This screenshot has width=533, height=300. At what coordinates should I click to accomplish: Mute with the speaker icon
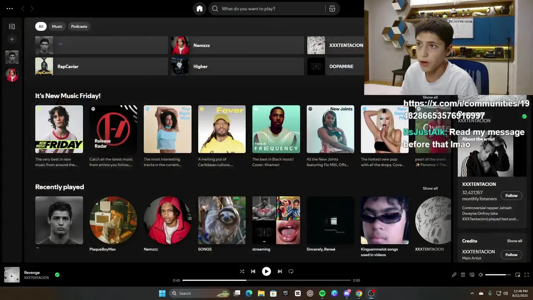(x=481, y=275)
